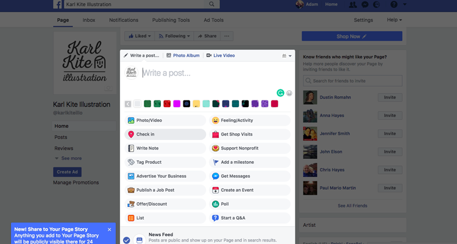Pick the light aqua background swatch
This screenshot has height=244, width=457.
click(206, 104)
